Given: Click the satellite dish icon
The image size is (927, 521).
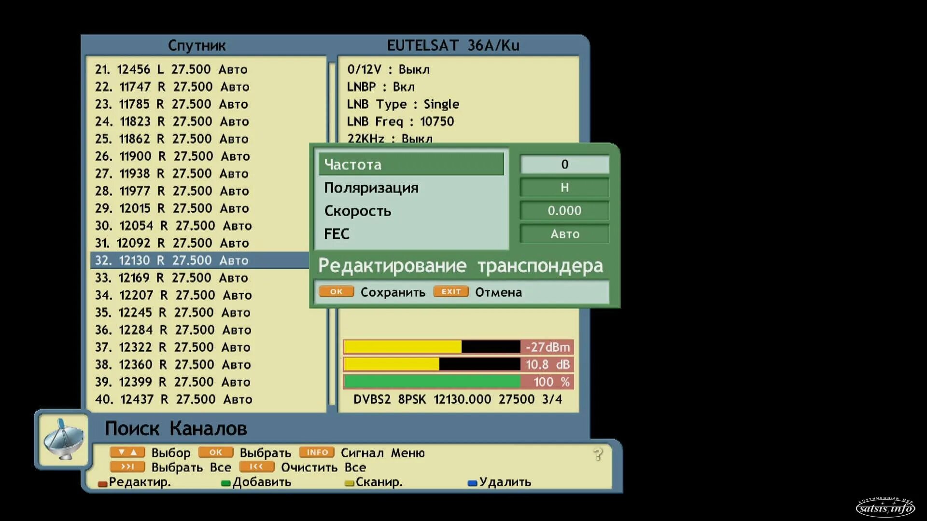Looking at the screenshot, I should (63, 439).
